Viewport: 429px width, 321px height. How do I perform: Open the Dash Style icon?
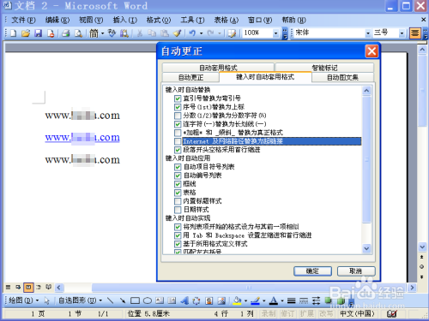click(x=304, y=300)
